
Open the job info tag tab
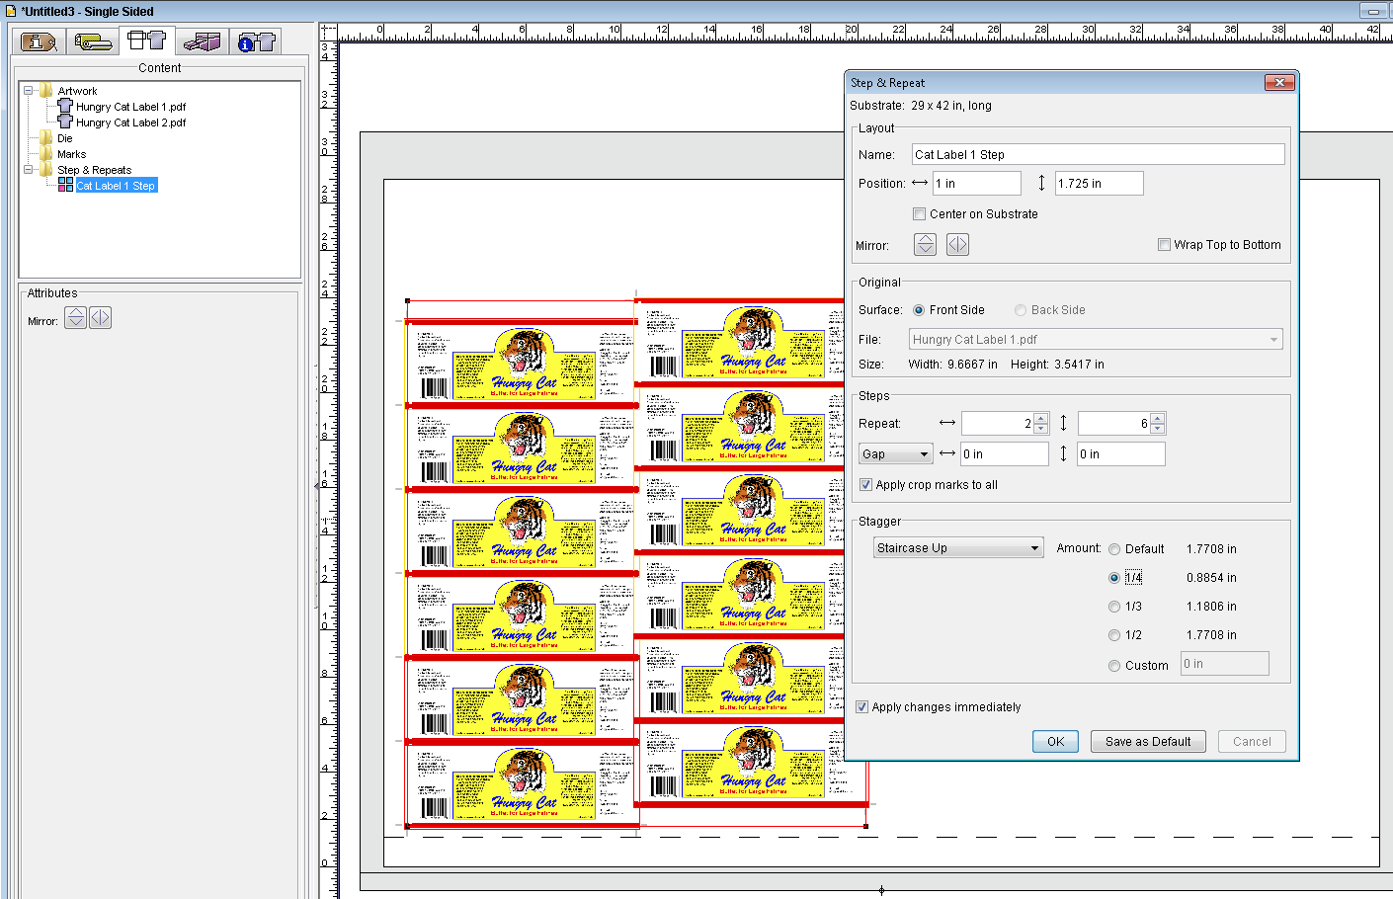(x=40, y=41)
